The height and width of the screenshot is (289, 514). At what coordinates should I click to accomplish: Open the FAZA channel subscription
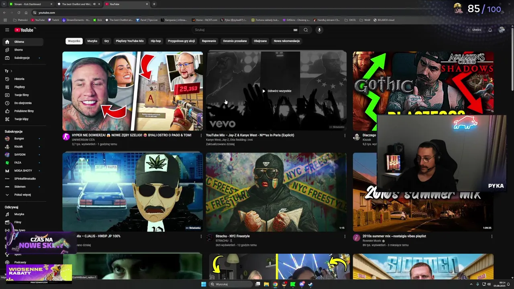[22, 163]
